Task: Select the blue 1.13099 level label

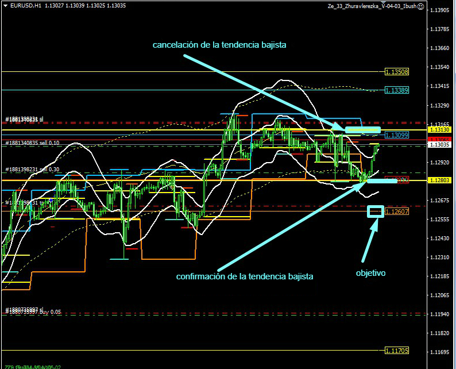Action: 396,135
